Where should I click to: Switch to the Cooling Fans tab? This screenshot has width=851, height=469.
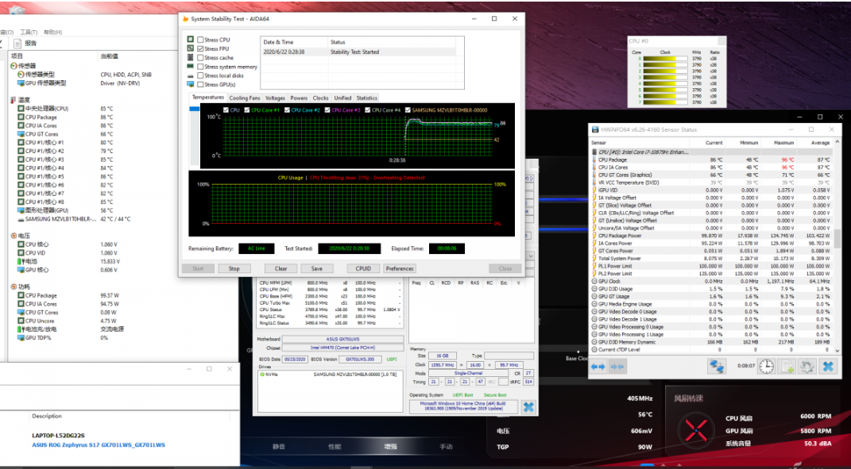245,98
